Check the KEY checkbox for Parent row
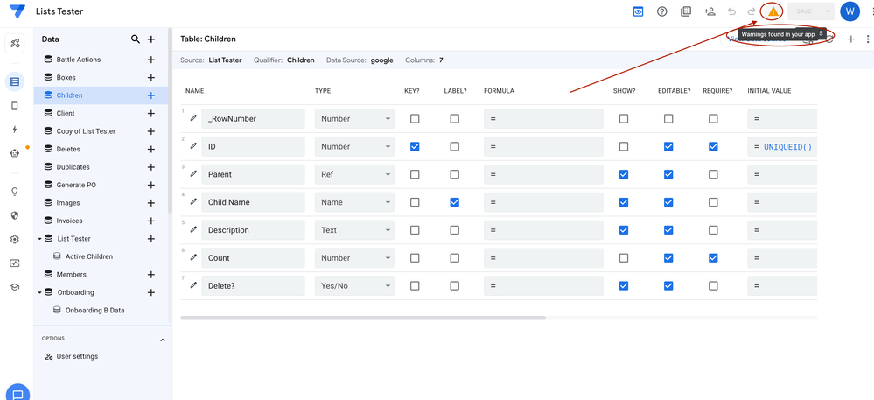874x400 pixels. tap(415, 174)
